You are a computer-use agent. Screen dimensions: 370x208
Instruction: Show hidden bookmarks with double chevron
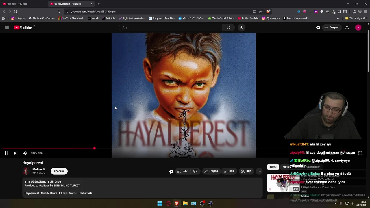click(338, 18)
